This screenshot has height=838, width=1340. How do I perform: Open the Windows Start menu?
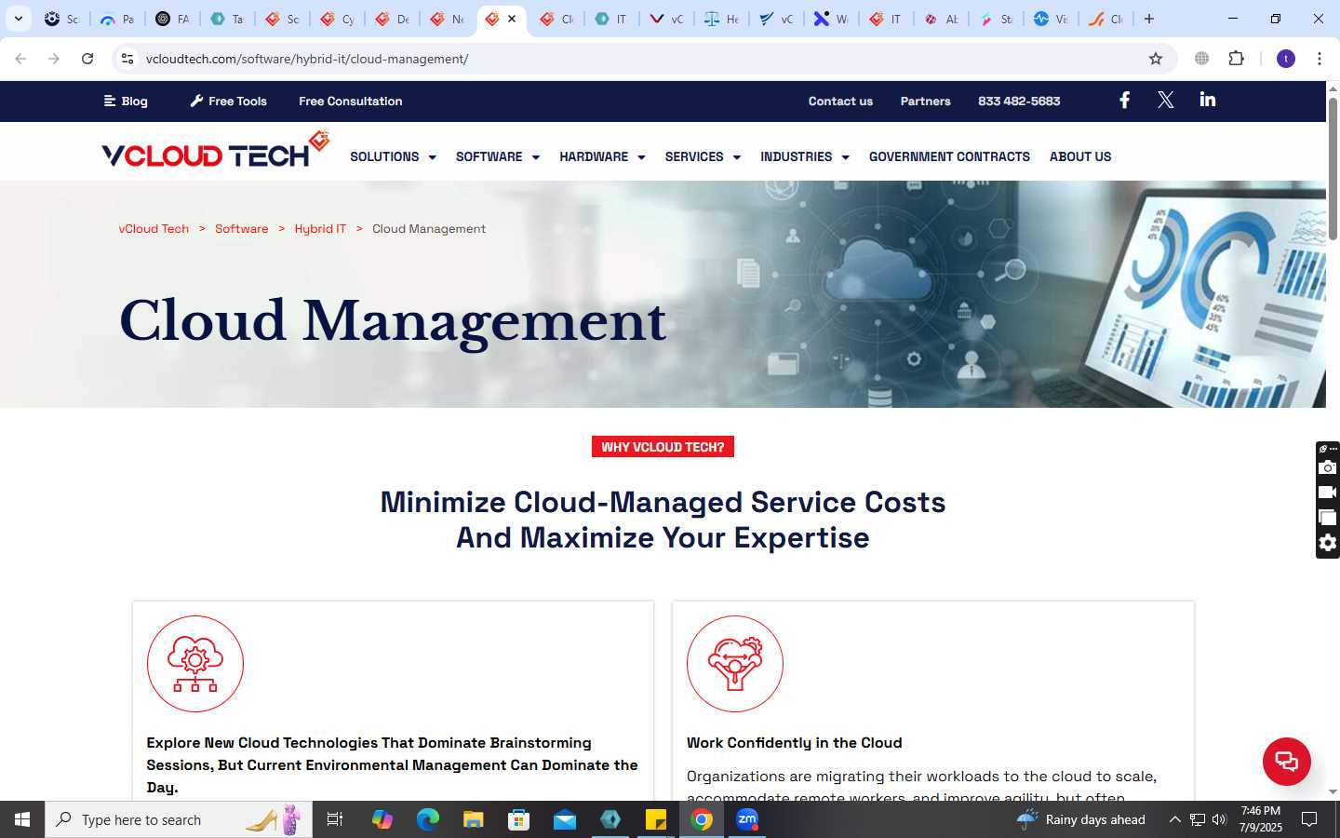coord(22,819)
